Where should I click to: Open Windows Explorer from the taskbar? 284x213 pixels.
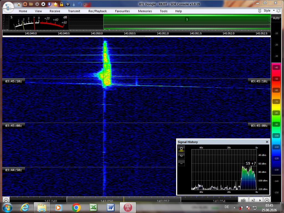(42, 207)
